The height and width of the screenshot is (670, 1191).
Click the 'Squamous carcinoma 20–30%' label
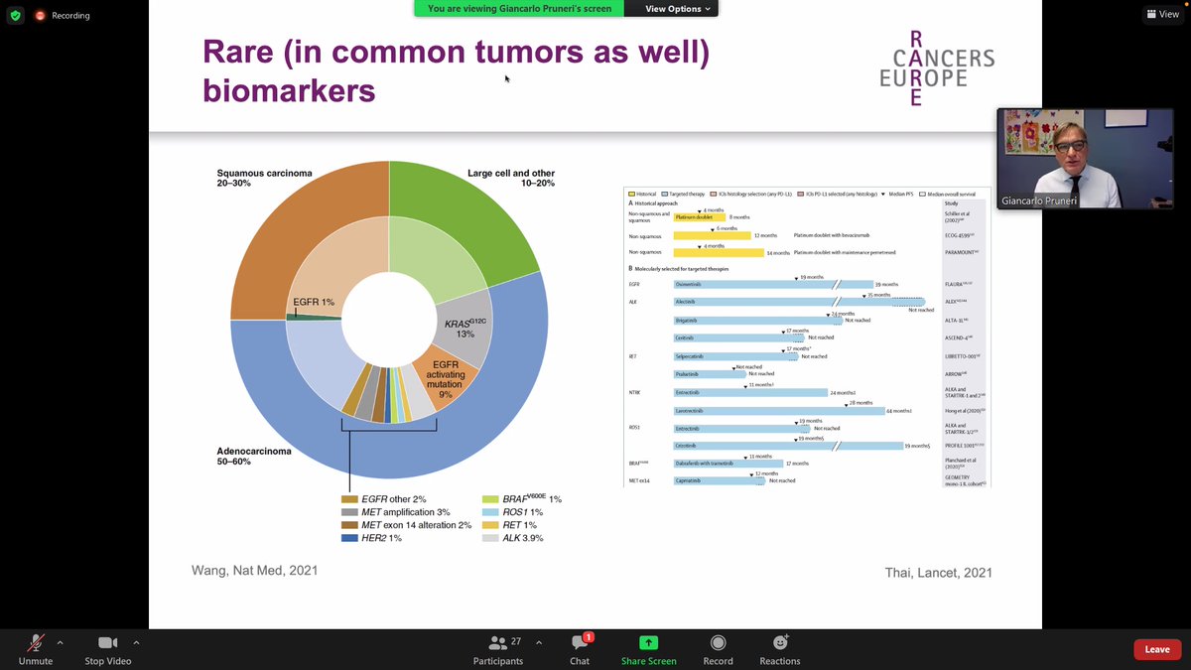coord(264,179)
